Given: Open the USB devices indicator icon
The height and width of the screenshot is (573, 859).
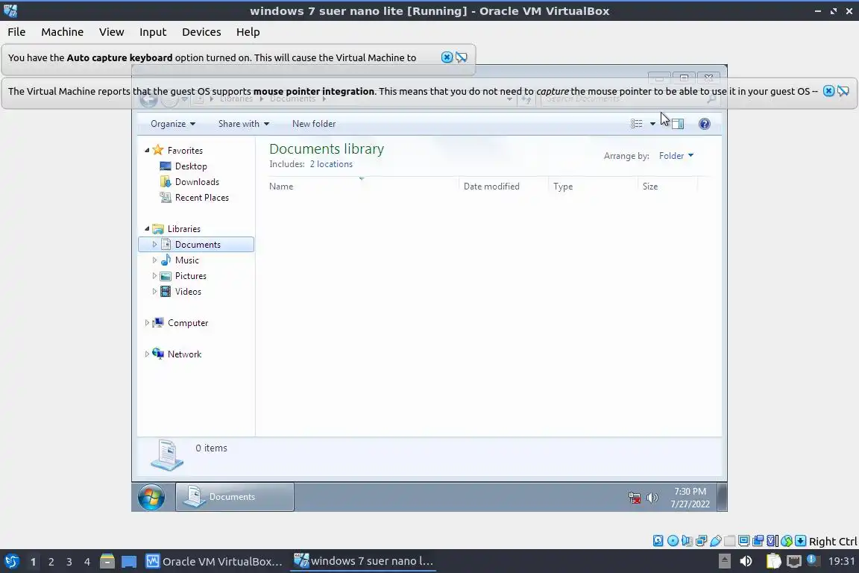Looking at the screenshot, I should pyautogui.click(x=716, y=541).
